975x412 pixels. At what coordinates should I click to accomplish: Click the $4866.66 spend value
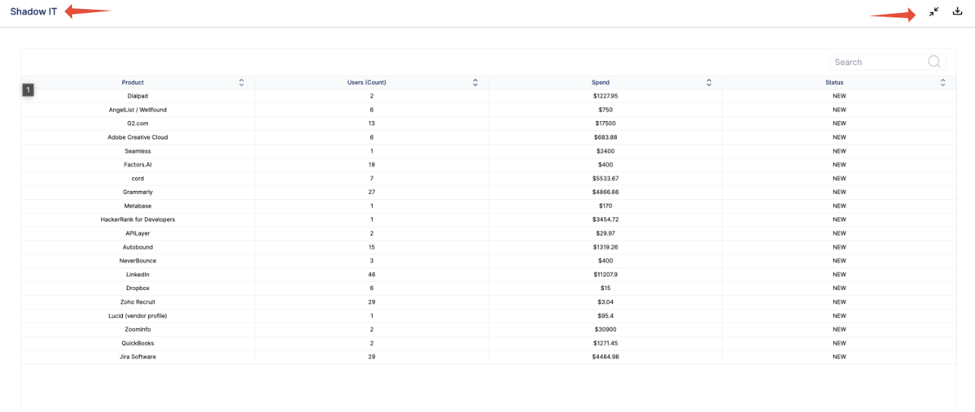point(605,192)
